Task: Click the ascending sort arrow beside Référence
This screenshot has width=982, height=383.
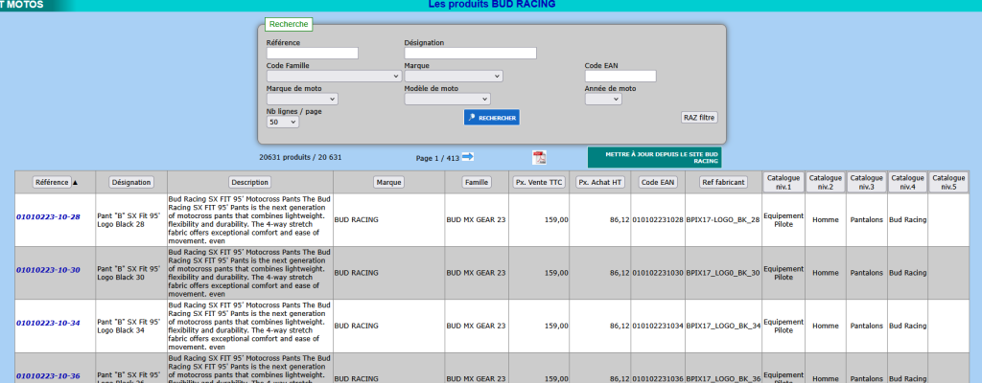Action: (x=75, y=183)
